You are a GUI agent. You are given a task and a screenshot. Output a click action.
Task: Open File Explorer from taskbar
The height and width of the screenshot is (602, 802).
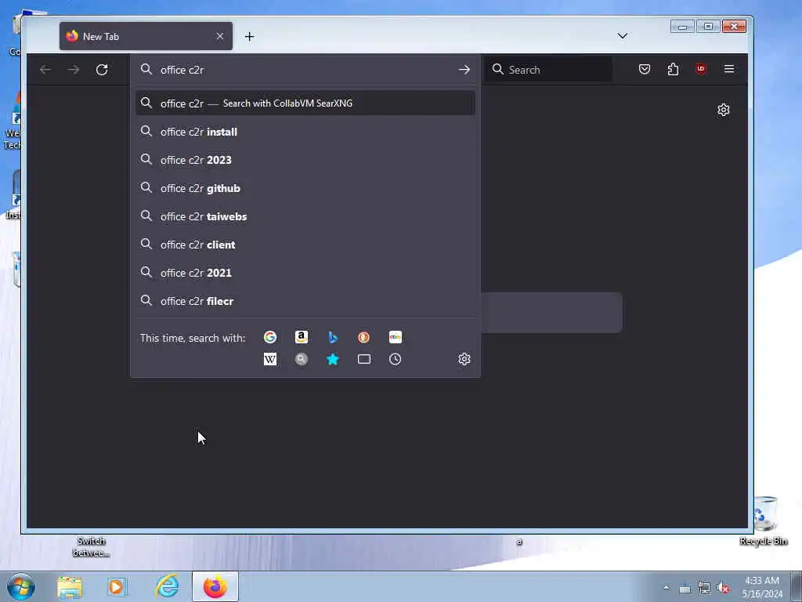click(x=70, y=586)
